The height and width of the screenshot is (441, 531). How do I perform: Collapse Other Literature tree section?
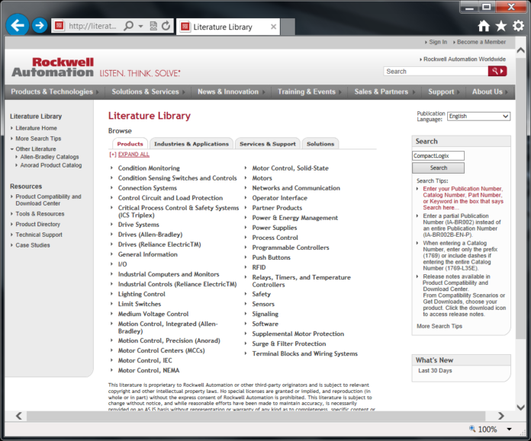[12, 149]
